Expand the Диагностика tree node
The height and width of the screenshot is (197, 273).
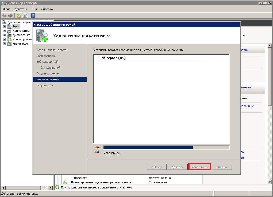pos(4,35)
